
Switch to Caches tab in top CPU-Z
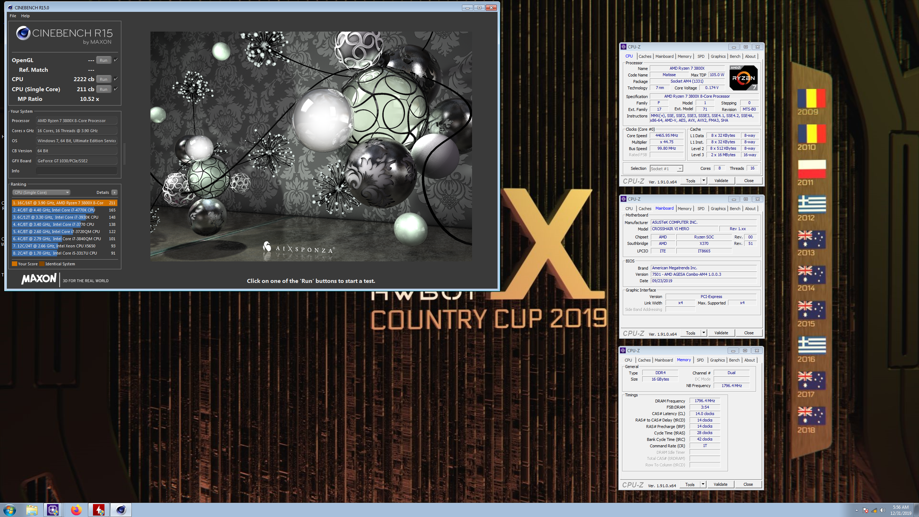tap(645, 56)
